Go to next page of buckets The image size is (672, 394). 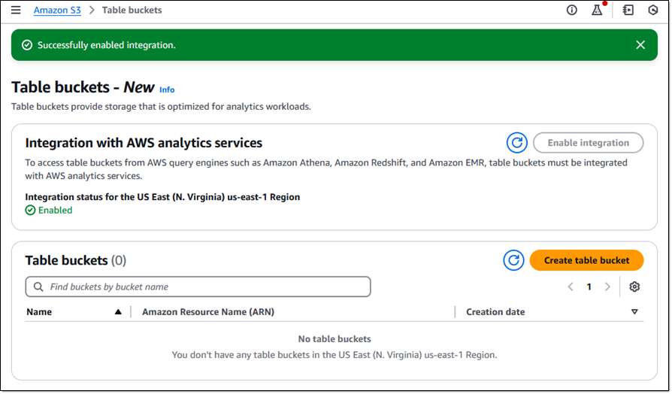[x=607, y=286]
